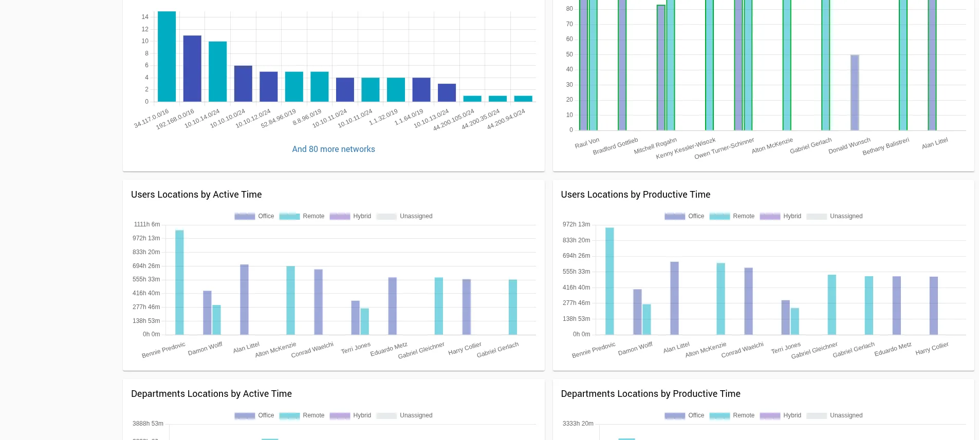
Task: Toggle Unassigned legend in Departments Locations by Productive Time
Action: (835, 415)
